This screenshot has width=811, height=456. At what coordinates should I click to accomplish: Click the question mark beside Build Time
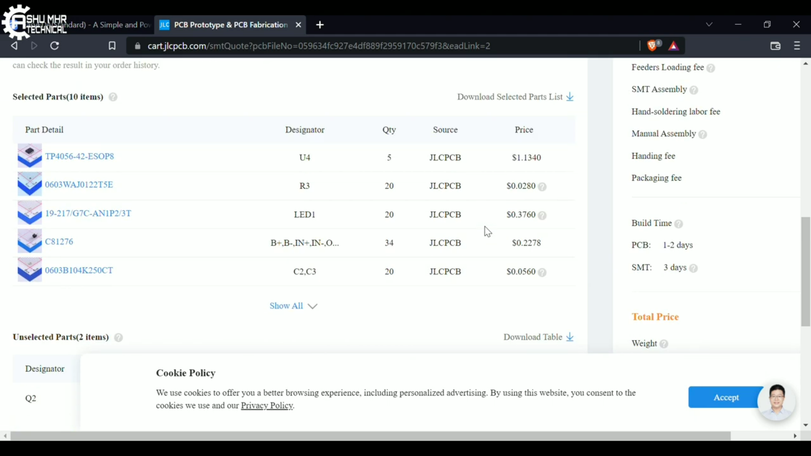point(679,224)
